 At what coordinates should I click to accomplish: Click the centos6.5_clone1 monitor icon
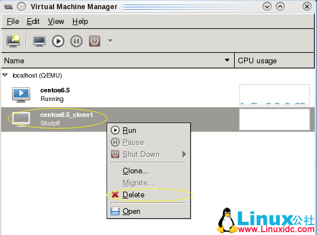(21, 119)
